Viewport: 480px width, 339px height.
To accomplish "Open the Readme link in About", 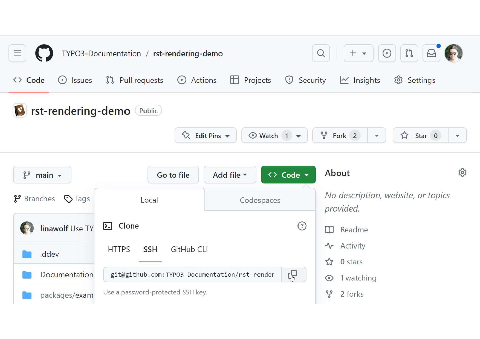I will click(354, 230).
